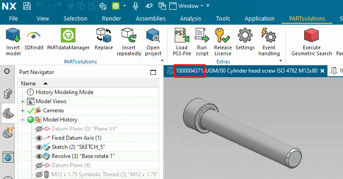Hide the Fixed Datum Axis (1) feature
The height and width of the screenshot is (179, 343).
tap(39, 138)
